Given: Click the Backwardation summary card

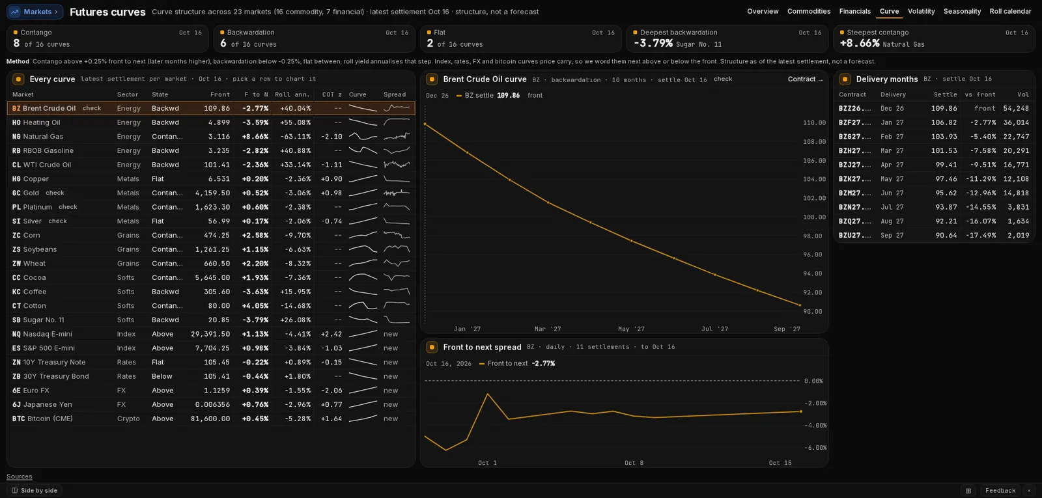Looking at the screenshot, I should click(314, 38).
